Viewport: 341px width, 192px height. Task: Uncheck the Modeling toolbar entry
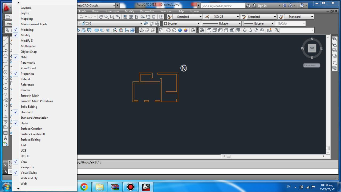tap(27, 30)
